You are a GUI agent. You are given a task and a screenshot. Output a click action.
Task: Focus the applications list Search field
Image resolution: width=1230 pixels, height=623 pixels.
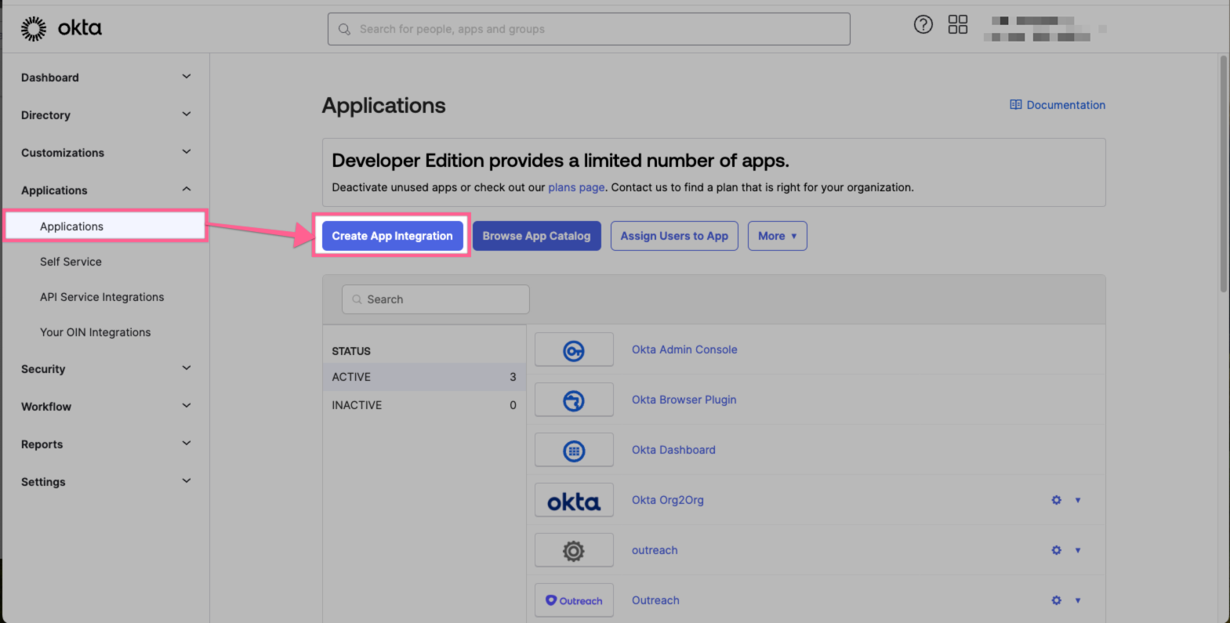(x=436, y=299)
